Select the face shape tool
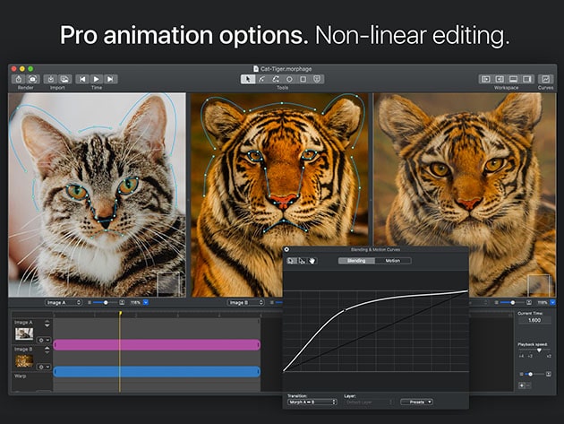Screen dimensions: 564x424 point(317,79)
